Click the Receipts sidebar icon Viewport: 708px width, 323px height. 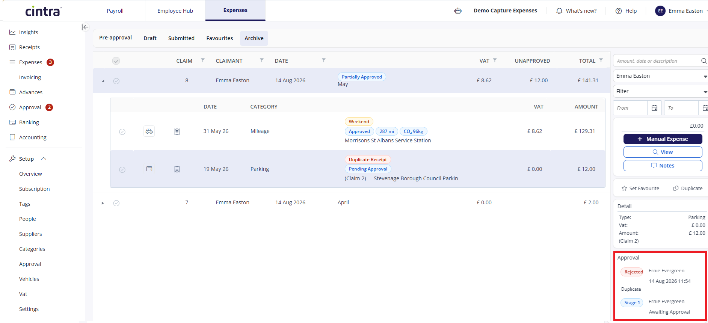12,47
